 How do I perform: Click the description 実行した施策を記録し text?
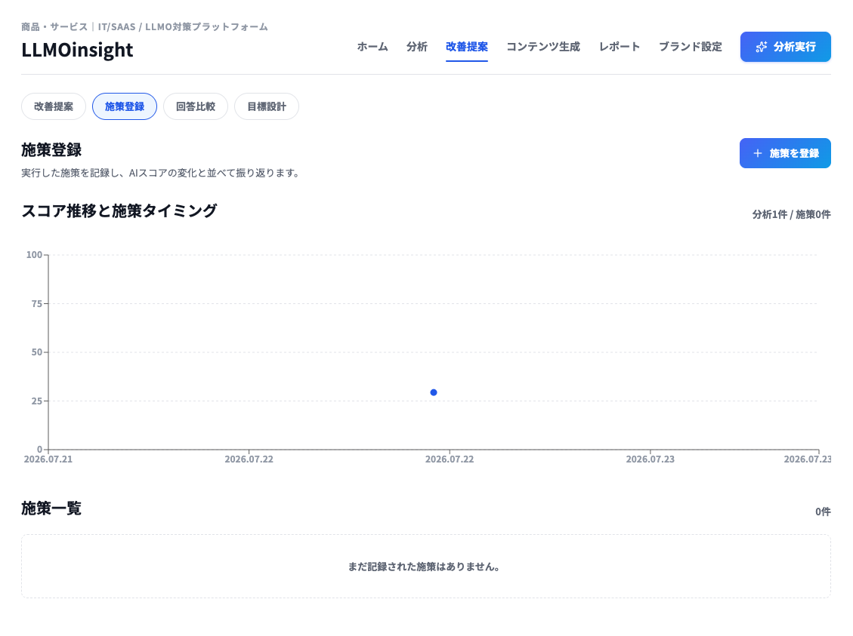[160, 173]
